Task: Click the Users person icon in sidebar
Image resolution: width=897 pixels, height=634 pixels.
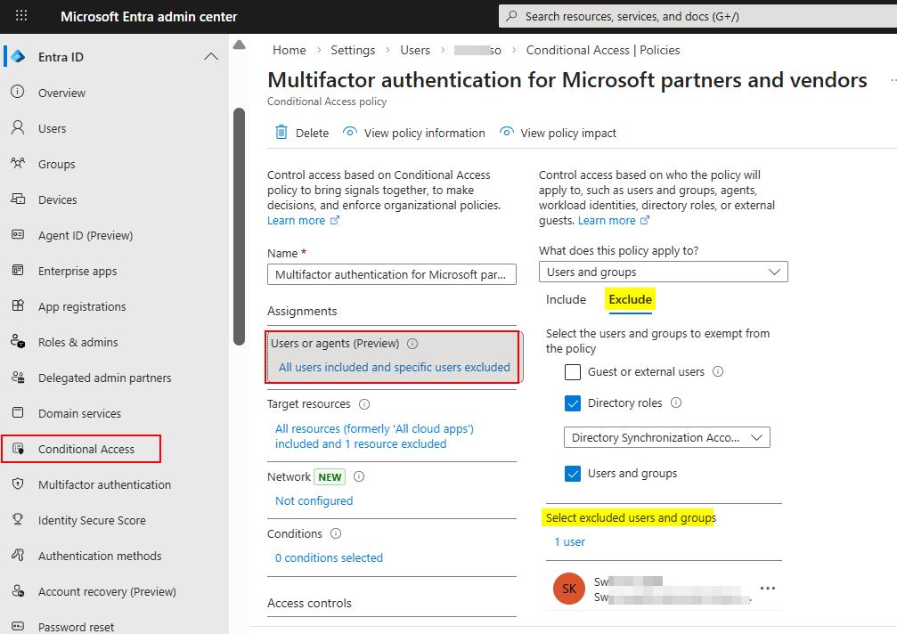Action: (x=18, y=127)
